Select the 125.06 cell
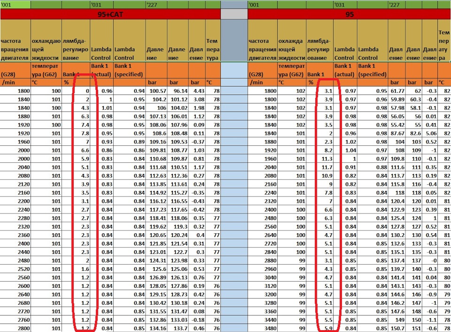451x332 pixels. pyautogui.click(x=178, y=269)
